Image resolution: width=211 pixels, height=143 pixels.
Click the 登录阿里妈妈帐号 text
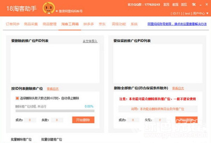tap(71, 11)
